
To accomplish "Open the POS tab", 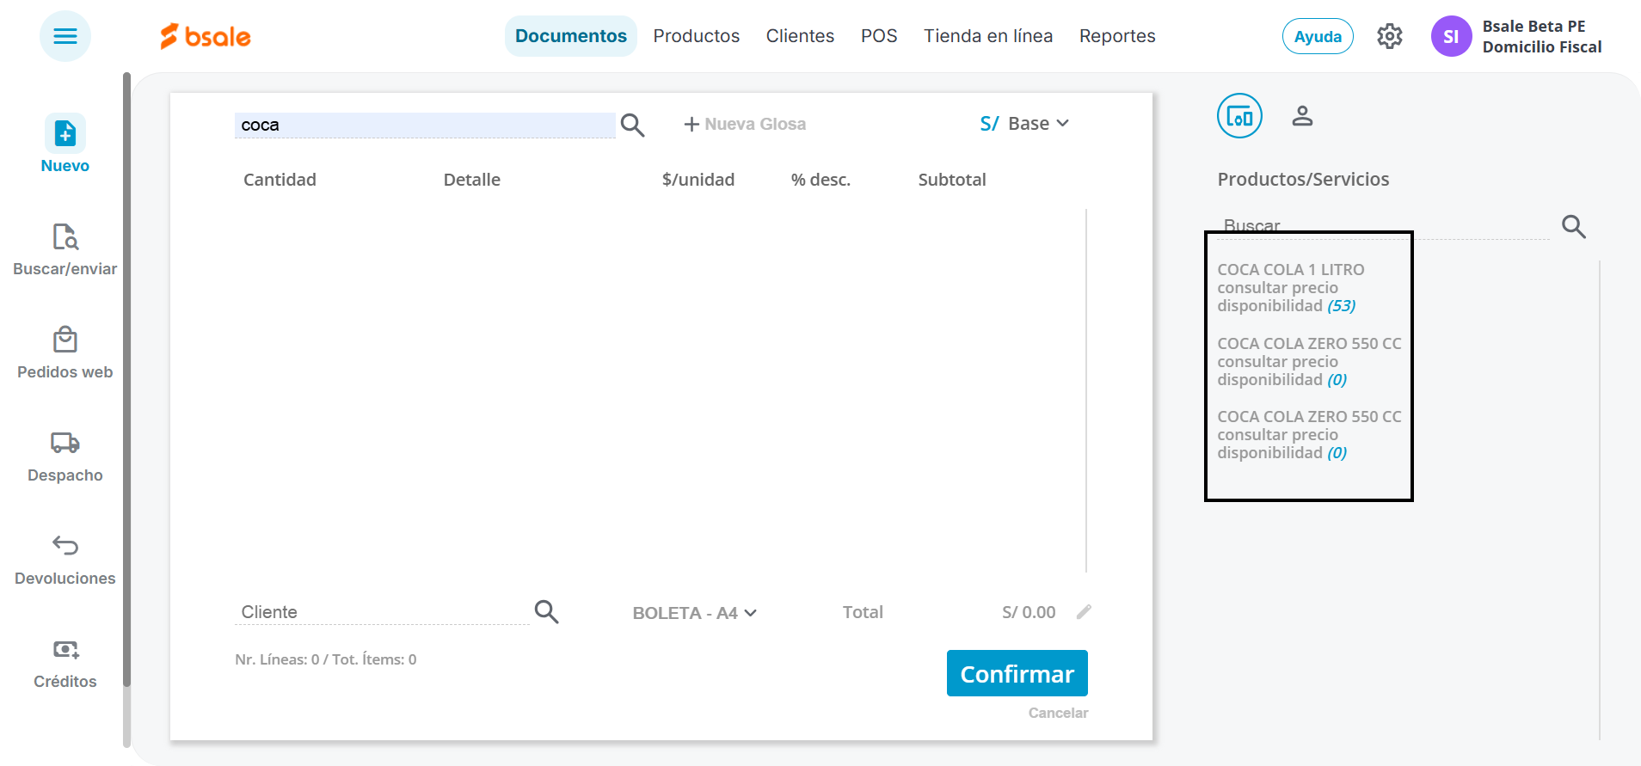I will coord(879,36).
